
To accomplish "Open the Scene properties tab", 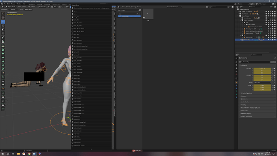I will [236, 71].
